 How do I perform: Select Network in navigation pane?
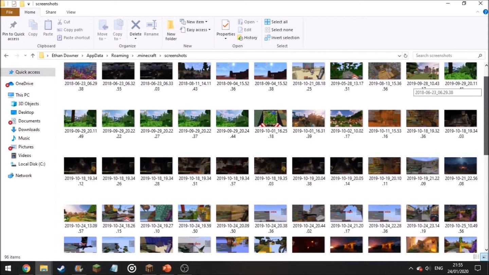[x=23, y=176]
